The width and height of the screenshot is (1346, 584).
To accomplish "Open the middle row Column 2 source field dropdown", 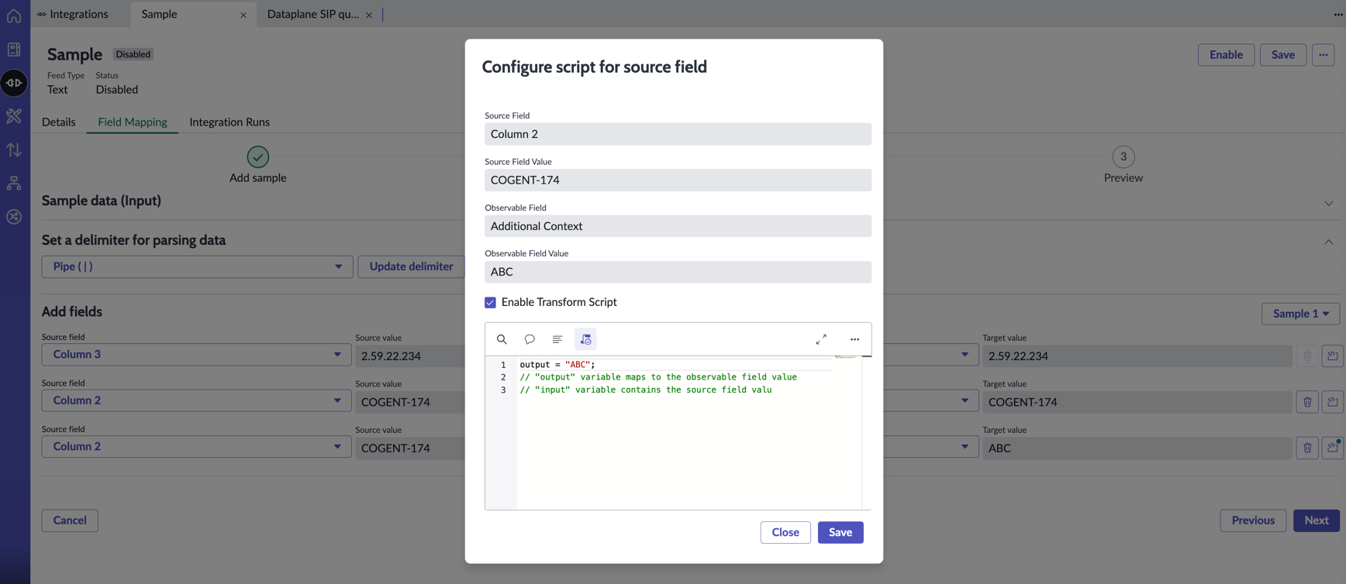I will pyautogui.click(x=196, y=400).
